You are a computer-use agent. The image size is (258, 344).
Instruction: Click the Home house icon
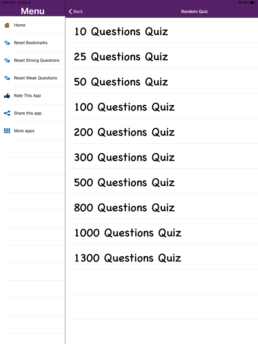pos(7,25)
